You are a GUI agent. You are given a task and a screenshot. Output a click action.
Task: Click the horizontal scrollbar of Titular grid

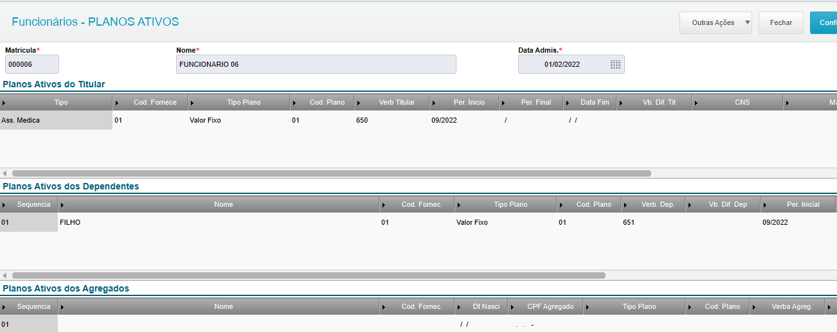[331, 173]
